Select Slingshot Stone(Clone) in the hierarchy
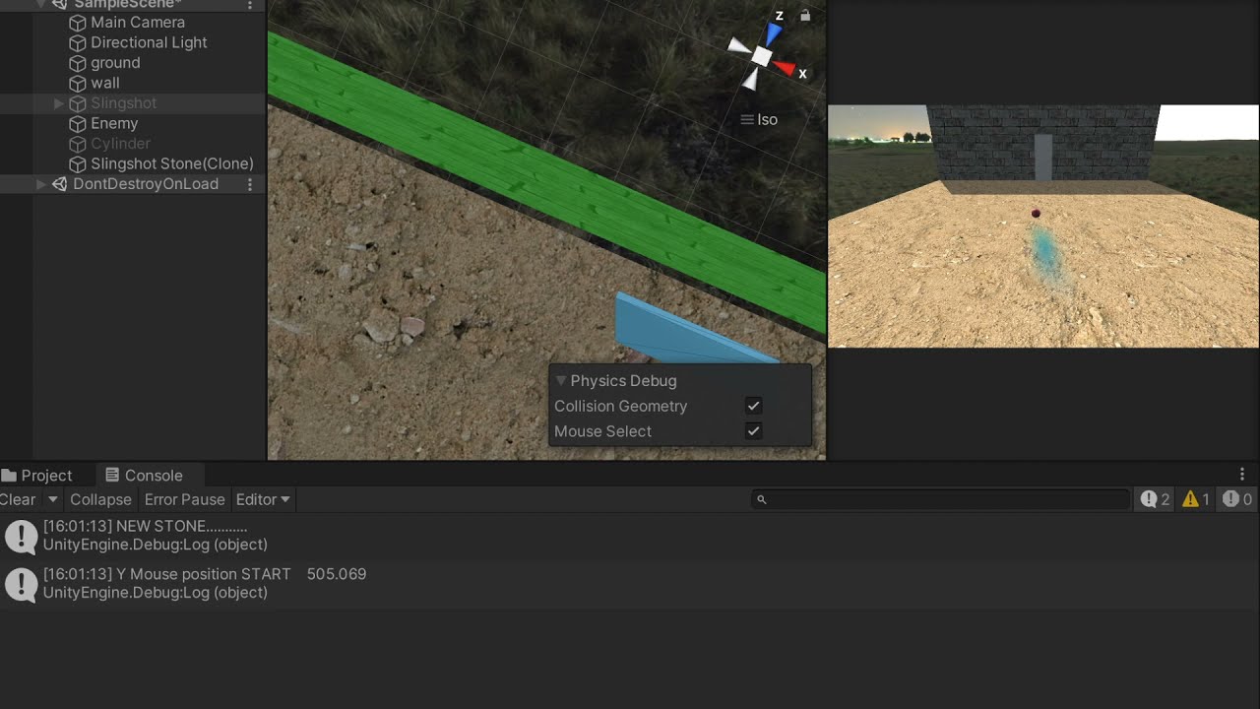The width and height of the screenshot is (1260, 709). click(x=172, y=164)
